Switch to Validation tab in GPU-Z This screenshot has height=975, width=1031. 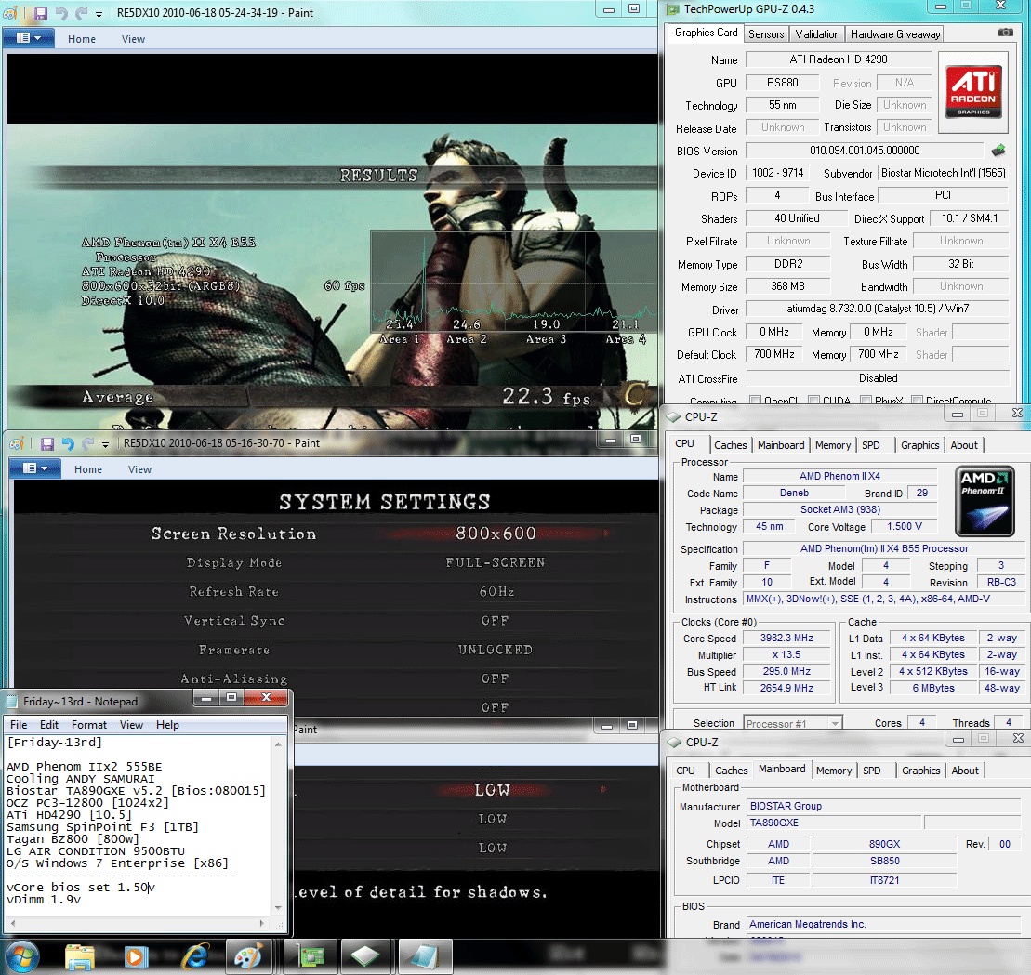(817, 34)
